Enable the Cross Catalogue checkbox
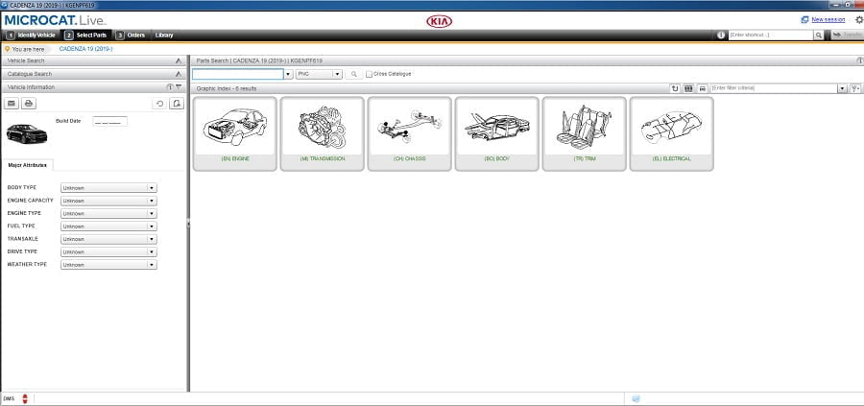 coord(370,74)
